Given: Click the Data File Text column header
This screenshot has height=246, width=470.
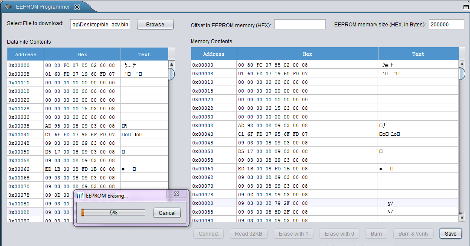Looking at the screenshot, I should pos(144,54).
